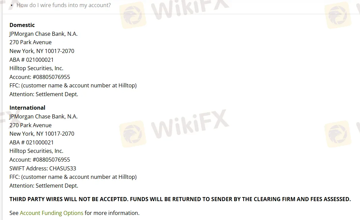Click 'Attention: Settlement Dept.' under International

click(x=44, y=185)
